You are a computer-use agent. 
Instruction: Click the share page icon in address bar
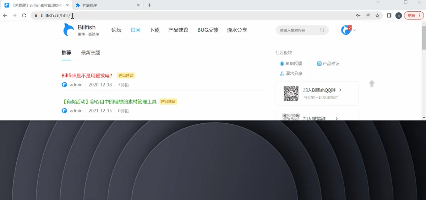point(368,16)
